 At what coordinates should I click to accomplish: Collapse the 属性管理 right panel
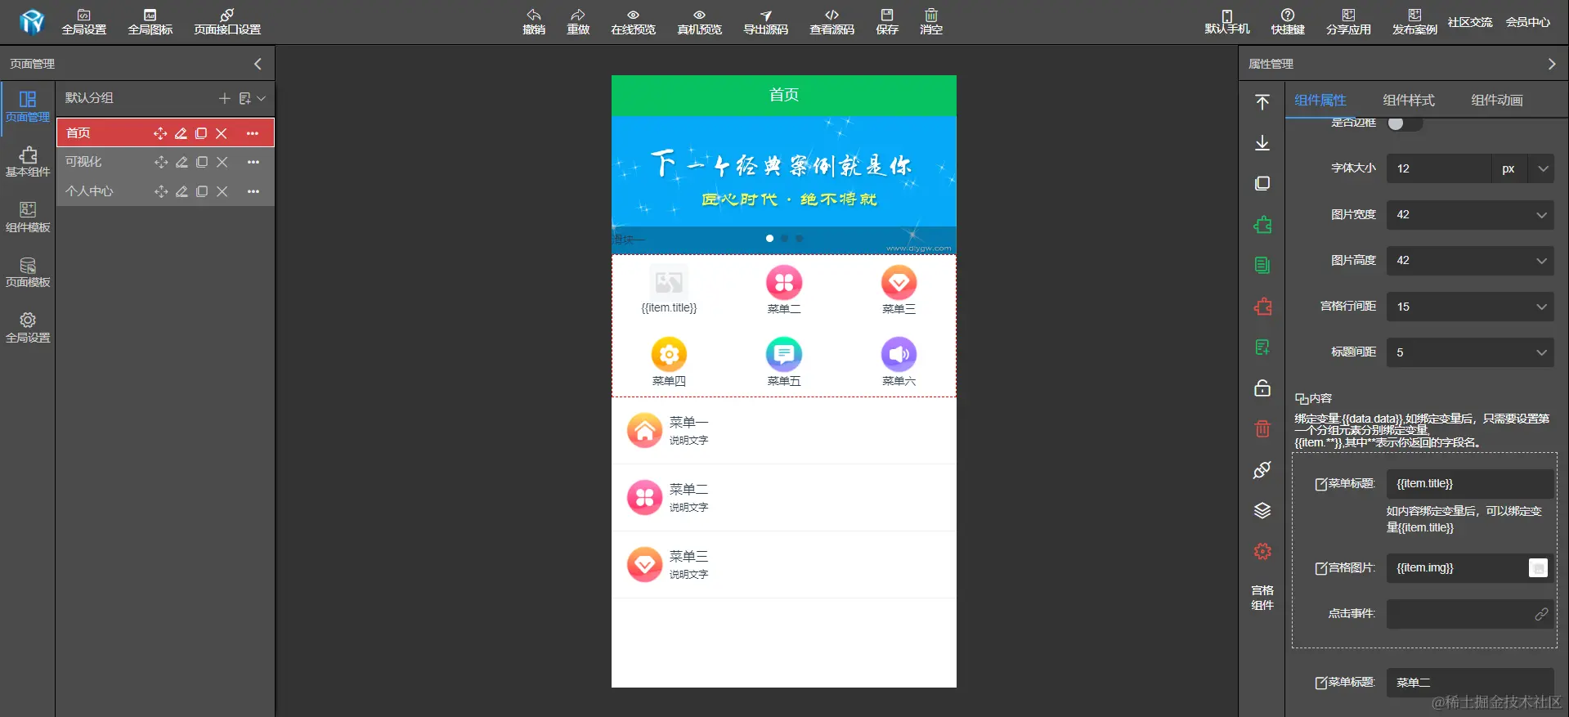1552,64
